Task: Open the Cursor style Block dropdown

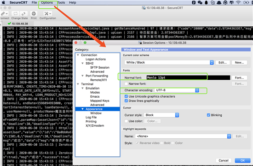Action: pyautogui.click(x=161, y=115)
